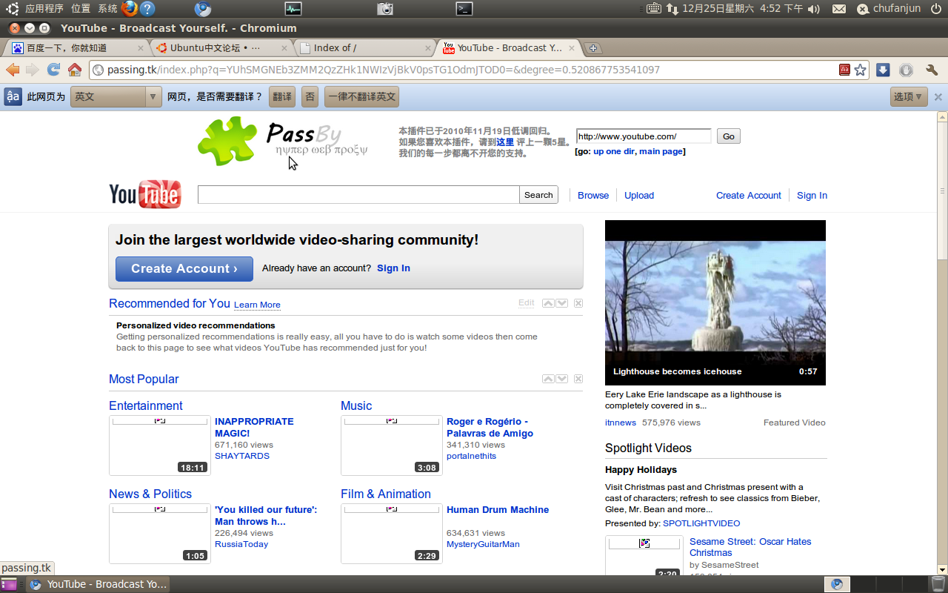Click the power button in top panel
This screenshot has height=593, width=948.
936,8
